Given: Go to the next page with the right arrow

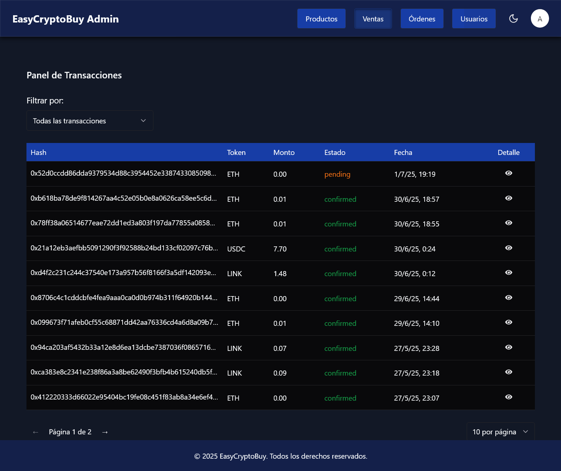Looking at the screenshot, I should click(105, 432).
